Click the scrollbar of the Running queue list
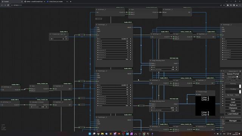Viewport: 242px width, 136px height. click(240, 87)
